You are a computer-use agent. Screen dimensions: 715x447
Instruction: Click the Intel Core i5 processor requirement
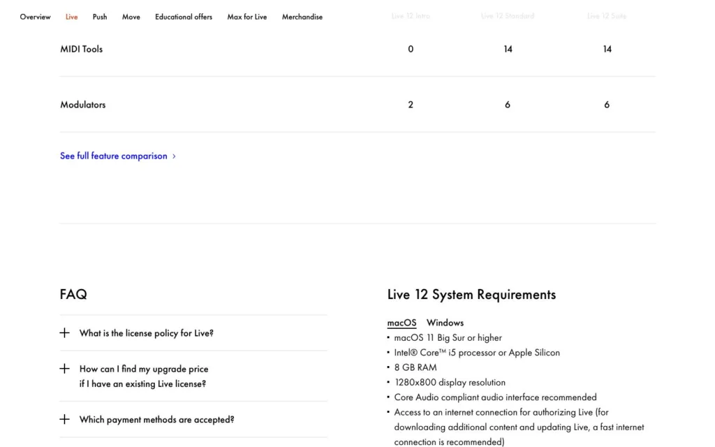477,353
